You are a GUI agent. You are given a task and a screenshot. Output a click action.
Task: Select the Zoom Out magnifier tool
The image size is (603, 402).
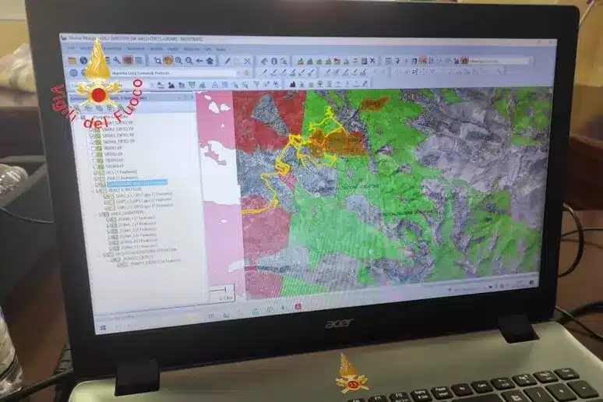point(189,60)
